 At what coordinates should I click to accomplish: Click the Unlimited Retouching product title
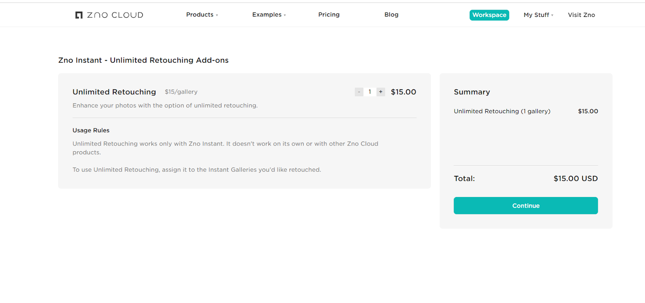pos(114,92)
